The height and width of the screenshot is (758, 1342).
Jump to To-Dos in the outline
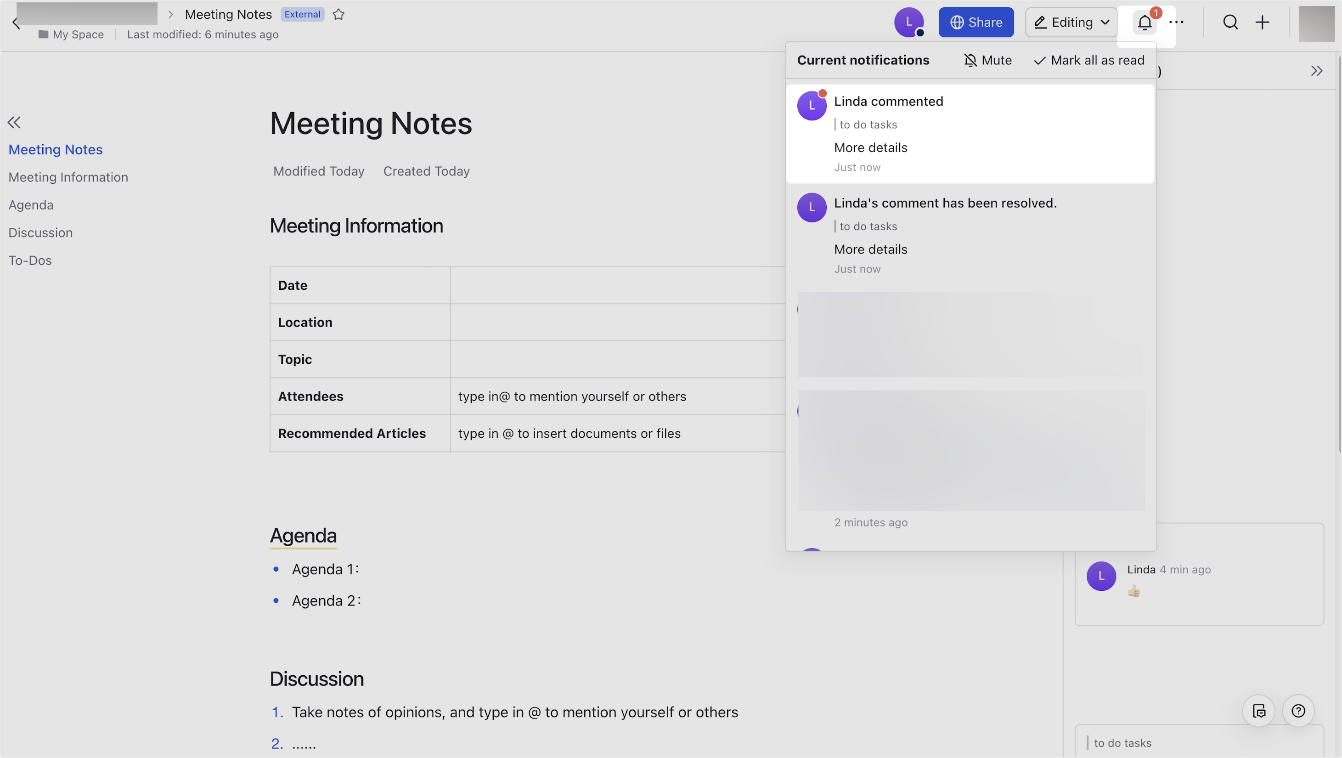coord(30,260)
